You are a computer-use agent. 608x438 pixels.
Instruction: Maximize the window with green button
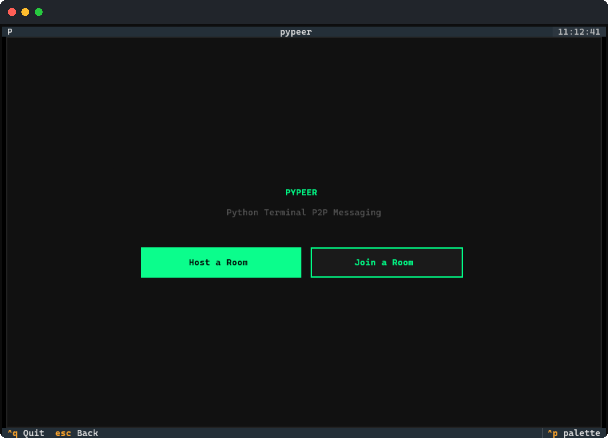pyautogui.click(x=39, y=12)
